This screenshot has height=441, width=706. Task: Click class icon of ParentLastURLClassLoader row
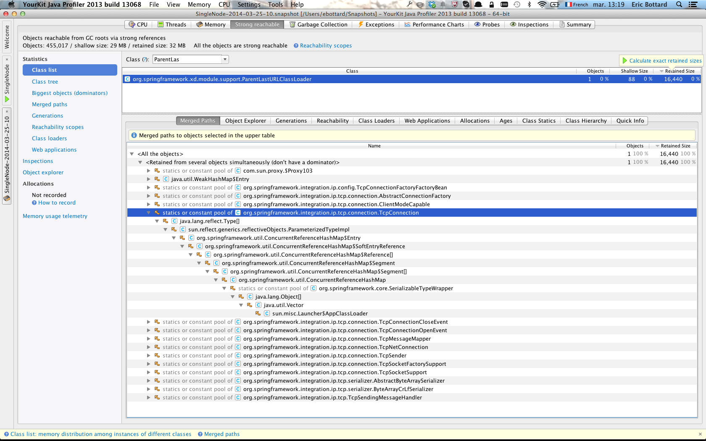point(127,79)
